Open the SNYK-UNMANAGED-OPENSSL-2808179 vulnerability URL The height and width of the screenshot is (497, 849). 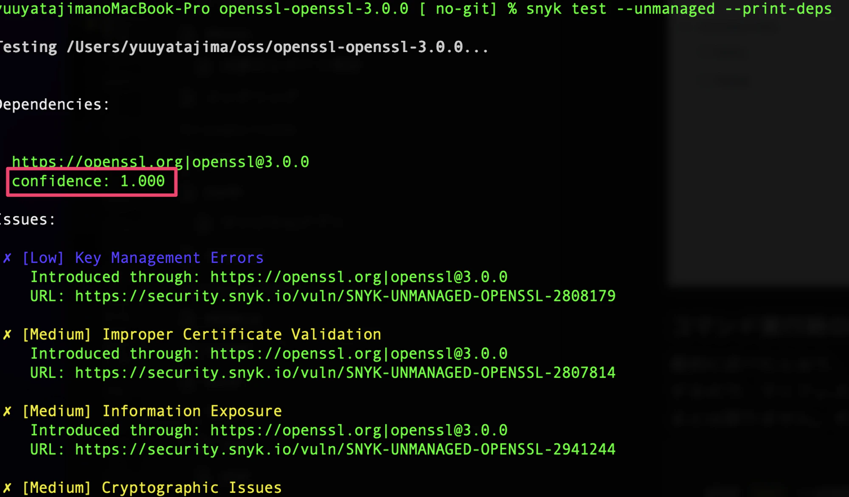pos(345,296)
